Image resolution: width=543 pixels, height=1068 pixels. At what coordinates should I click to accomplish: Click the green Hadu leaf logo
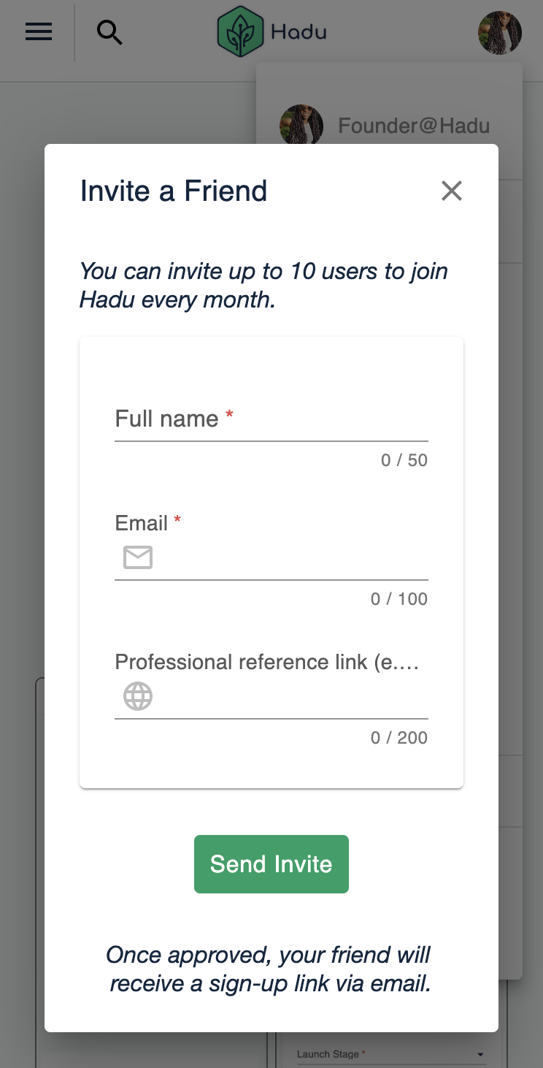239,31
